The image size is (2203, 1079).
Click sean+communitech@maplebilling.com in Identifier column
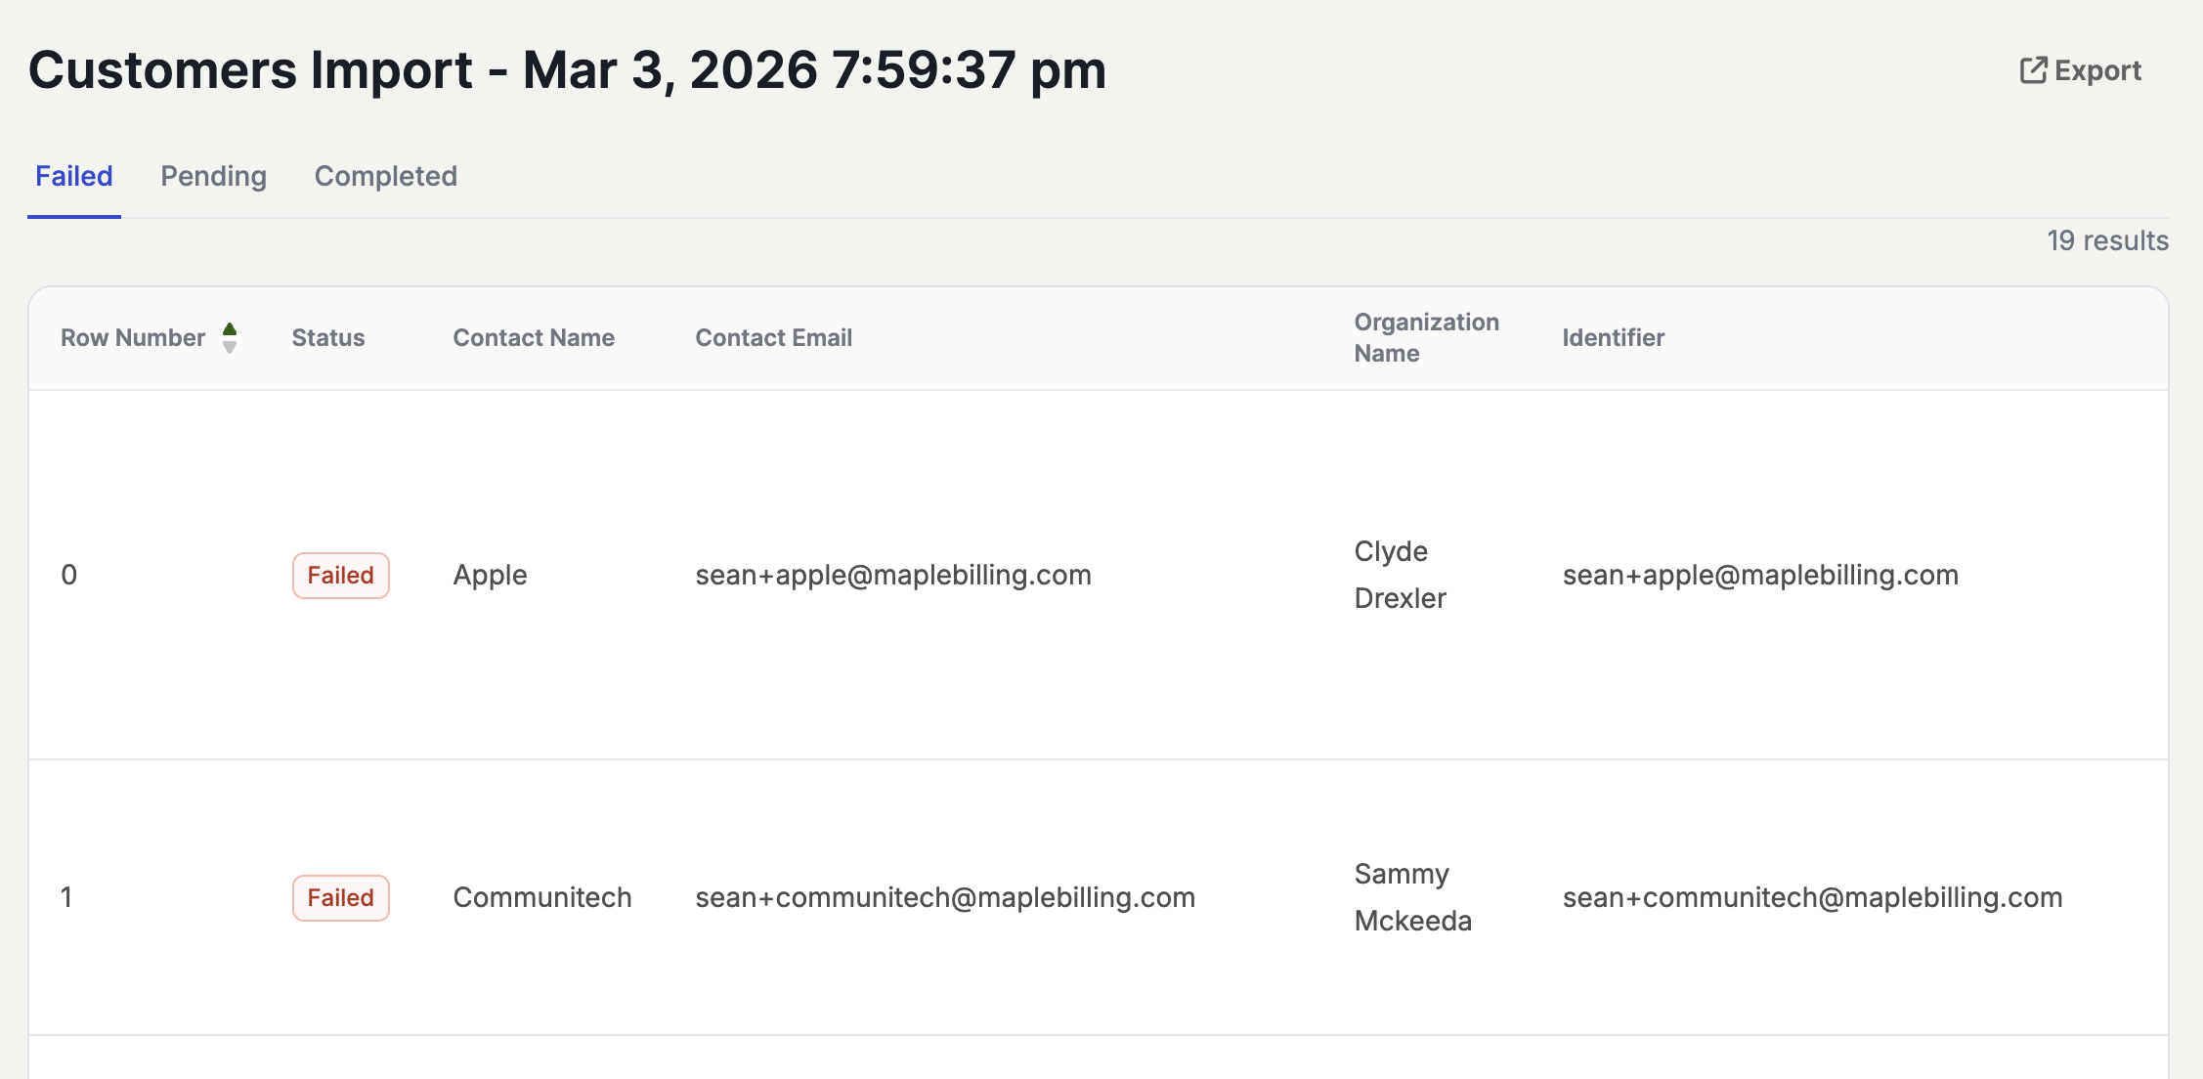pyautogui.click(x=1812, y=898)
